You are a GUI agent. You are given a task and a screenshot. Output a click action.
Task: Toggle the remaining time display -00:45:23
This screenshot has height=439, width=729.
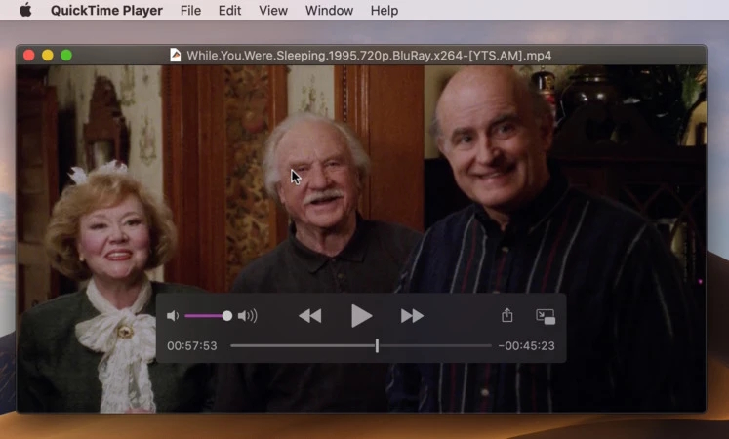coord(526,346)
